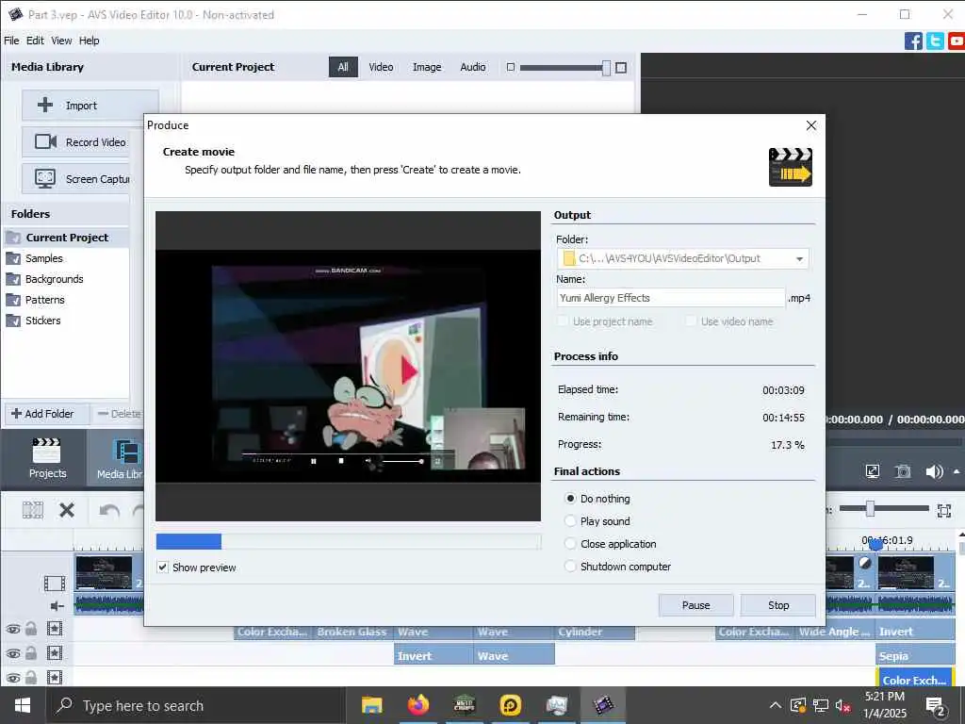The image size is (965, 724).
Task: Mute the preview volume speaker
Action: [934, 471]
